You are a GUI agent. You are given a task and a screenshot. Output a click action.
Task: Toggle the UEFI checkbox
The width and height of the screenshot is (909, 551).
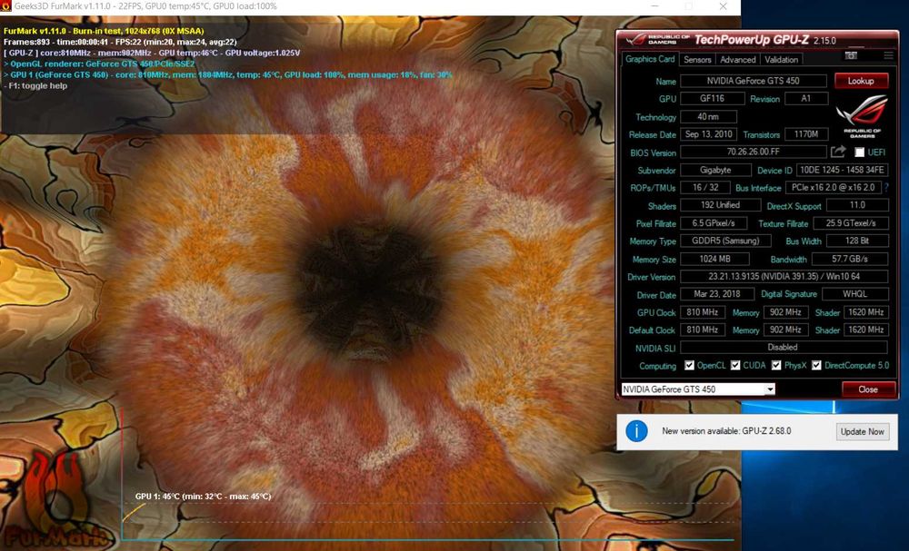click(x=859, y=153)
